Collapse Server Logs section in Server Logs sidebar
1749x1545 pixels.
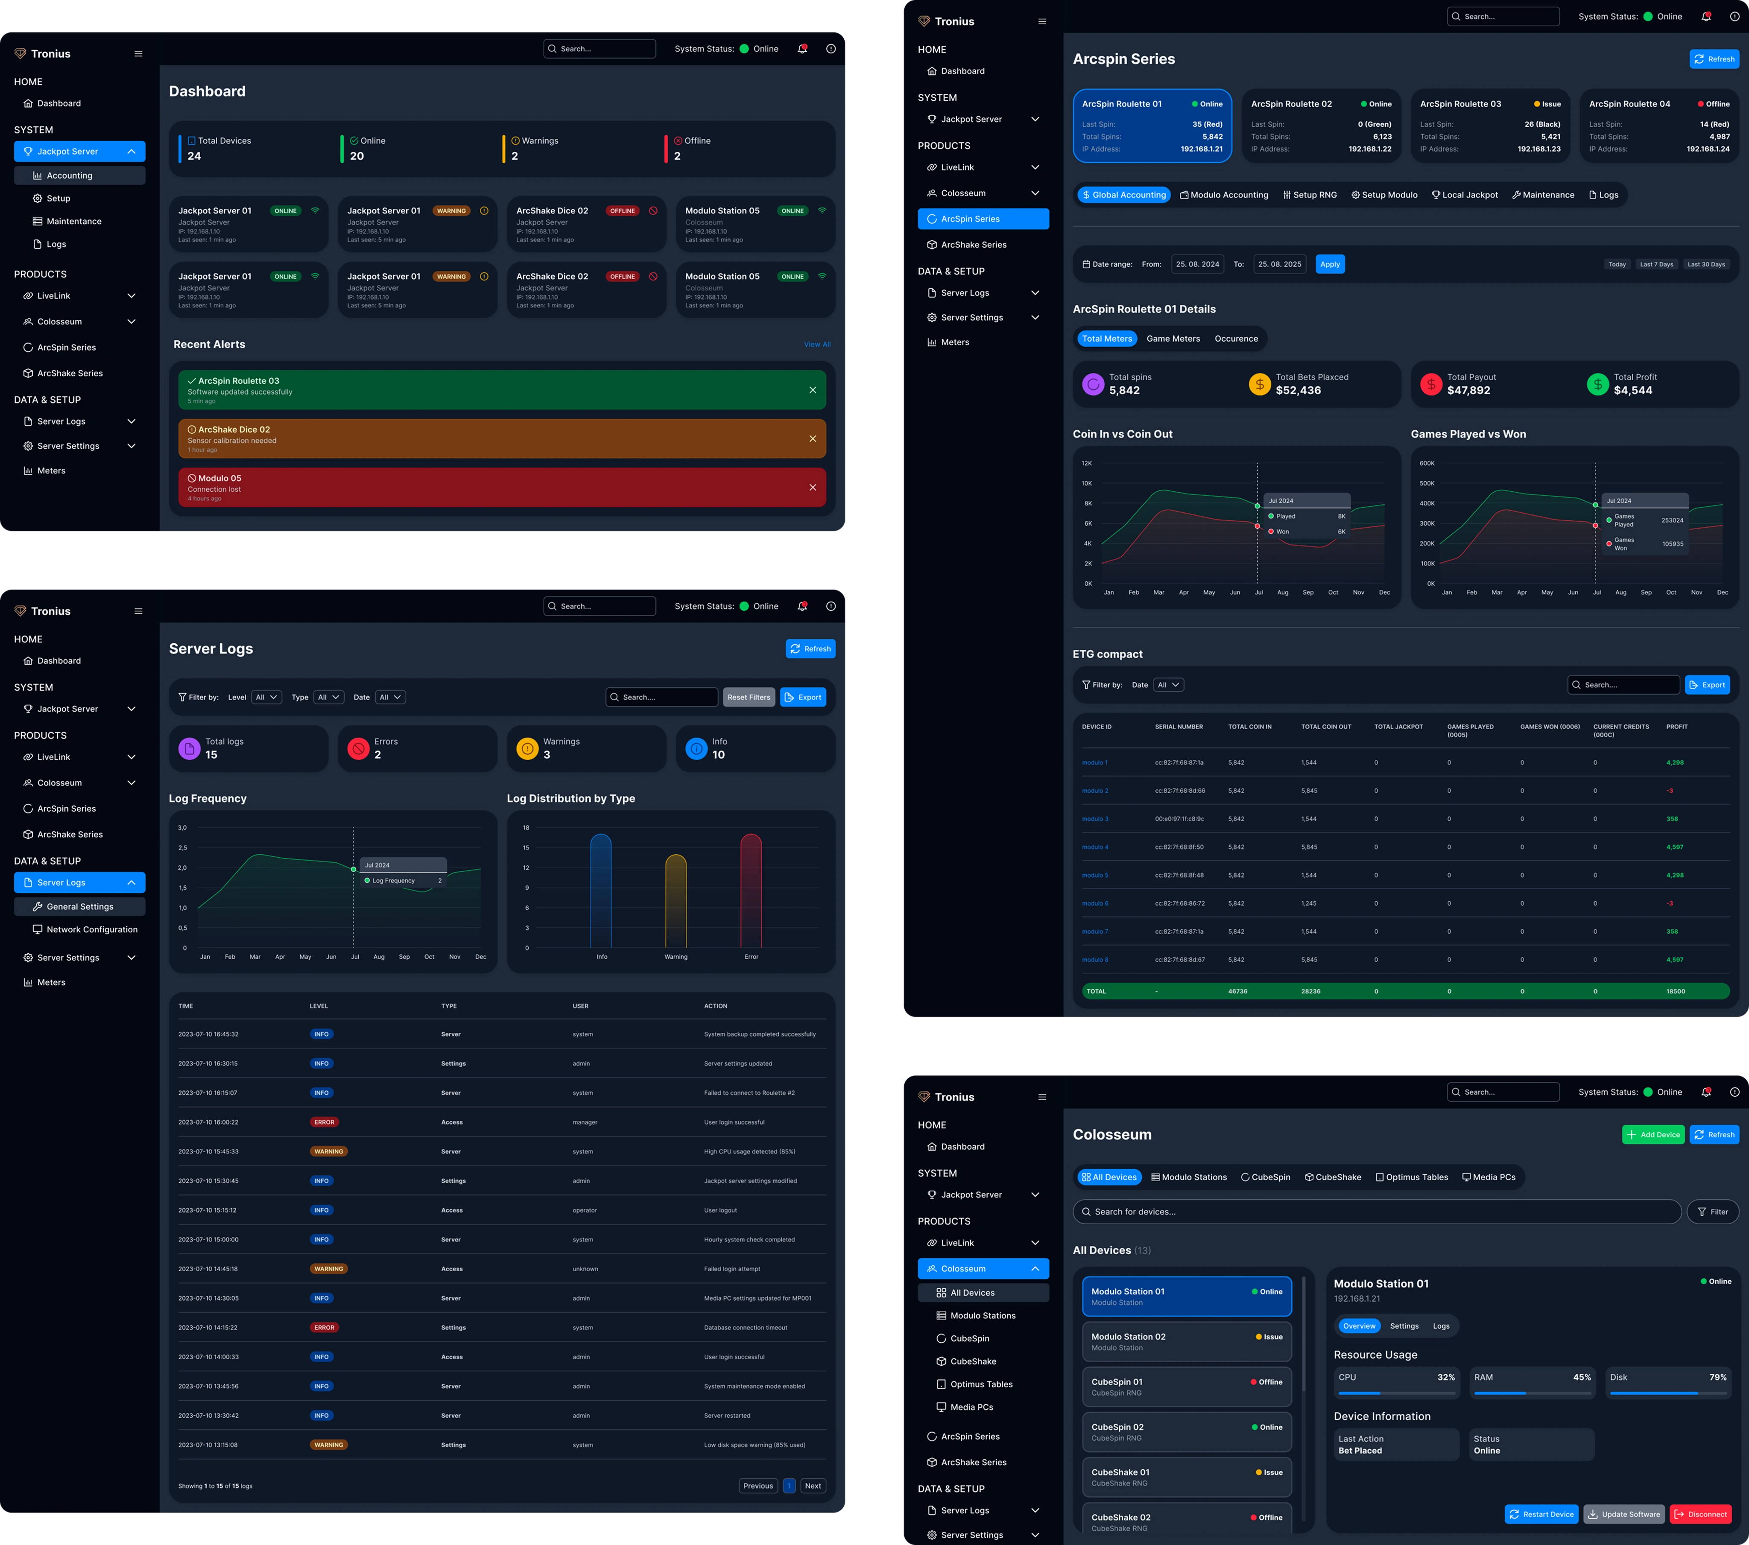tap(131, 883)
